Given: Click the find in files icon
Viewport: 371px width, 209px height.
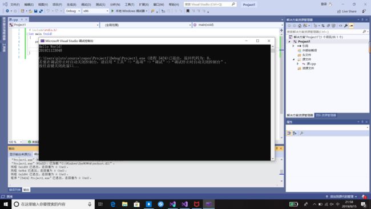Looking at the screenshot, I should (152, 11).
